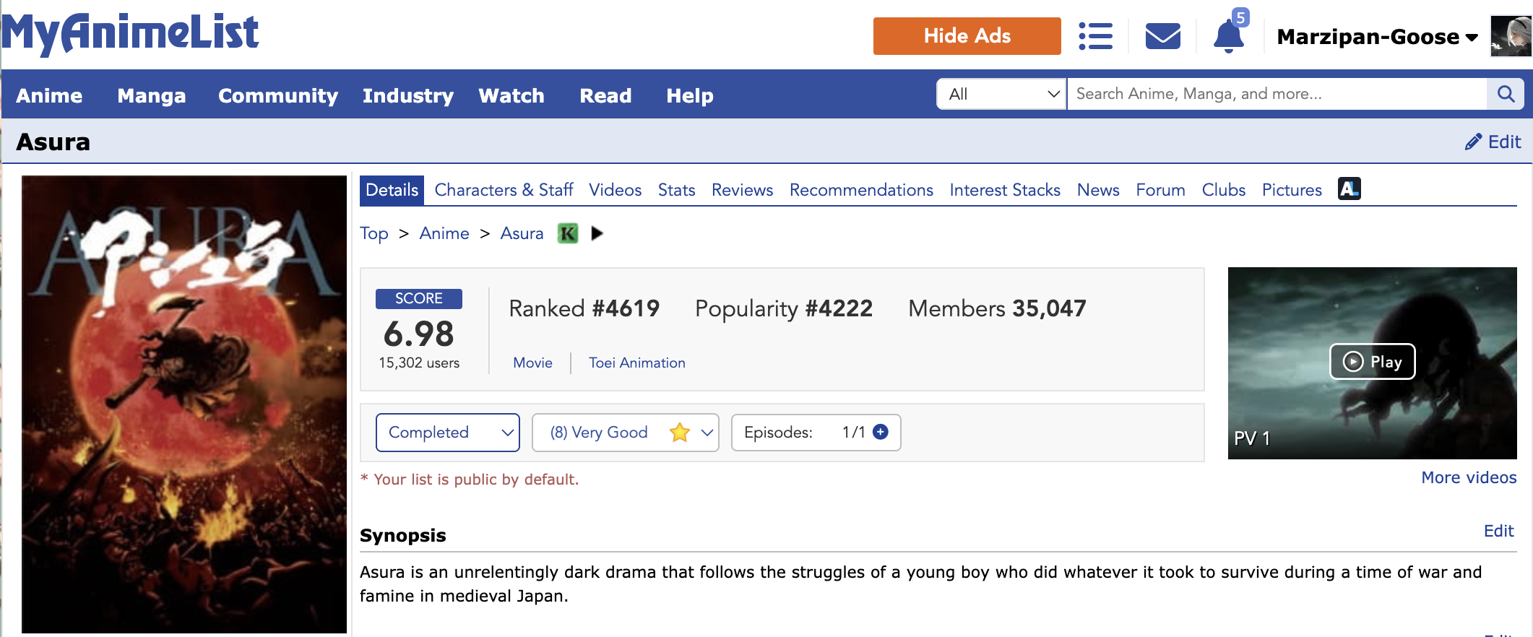
Task: Click the search anime and manga field
Action: tap(1276, 94)
